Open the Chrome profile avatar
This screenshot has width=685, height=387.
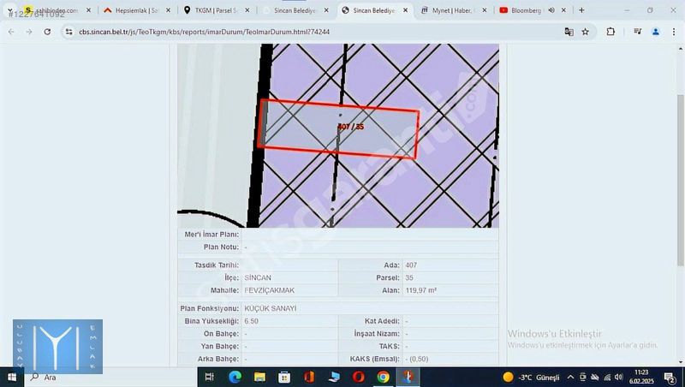[656, 32]
